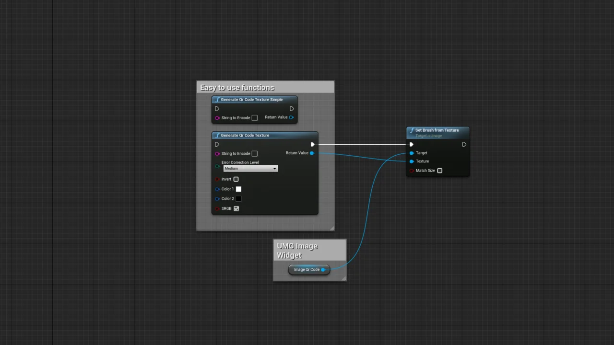Click exec input pin of Generate Qr Code Texture node
The width and height of the screenshot is (614, 345).
pyautogui.click(x=217, y=145)
